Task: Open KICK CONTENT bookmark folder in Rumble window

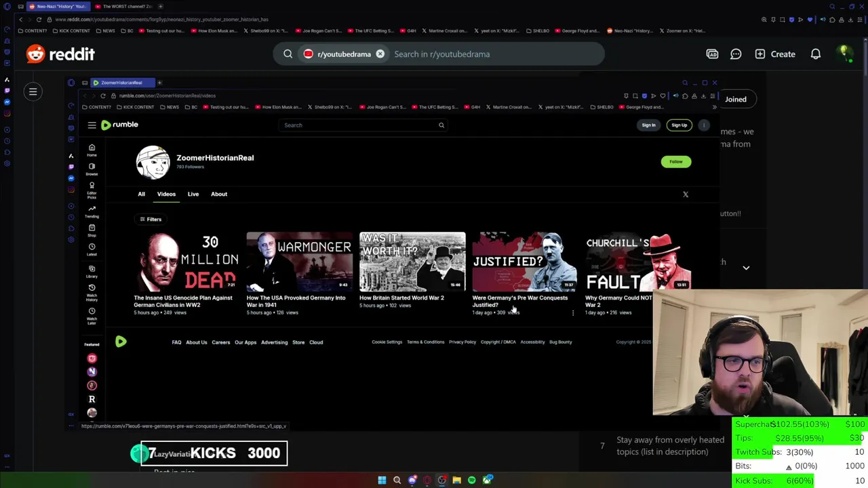Action: (135, 107)
